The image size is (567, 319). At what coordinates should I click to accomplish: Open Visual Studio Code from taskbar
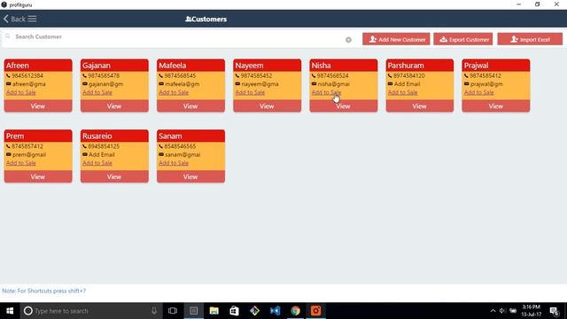coord(276,311)
